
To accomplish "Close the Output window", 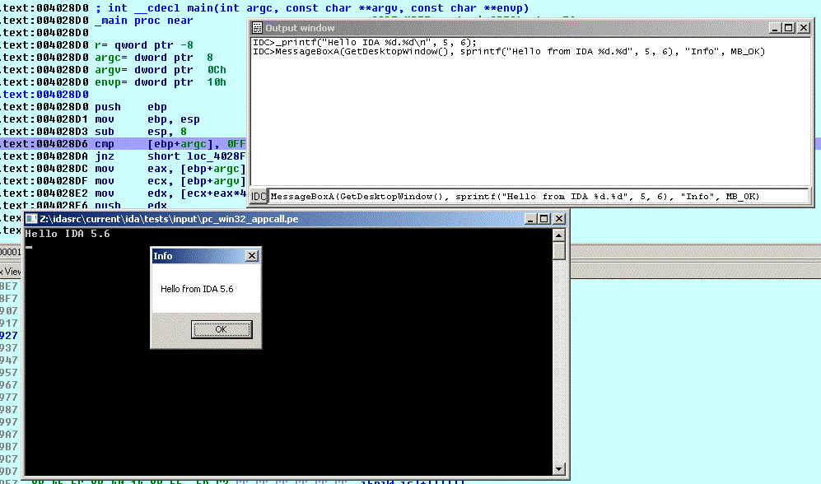I will click(x=804, y=28).
